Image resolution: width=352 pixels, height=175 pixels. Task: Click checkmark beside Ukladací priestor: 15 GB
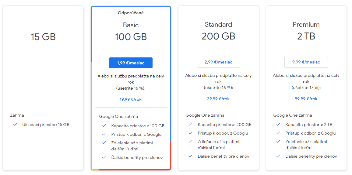(x=15, y=125)
